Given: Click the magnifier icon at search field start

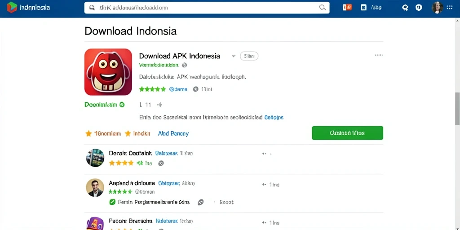Looking at the screenshot, I should [x=92, y=8].
